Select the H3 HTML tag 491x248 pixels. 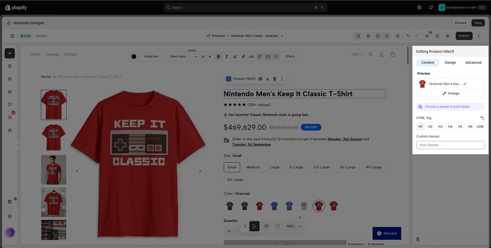(x=440, y=127)
